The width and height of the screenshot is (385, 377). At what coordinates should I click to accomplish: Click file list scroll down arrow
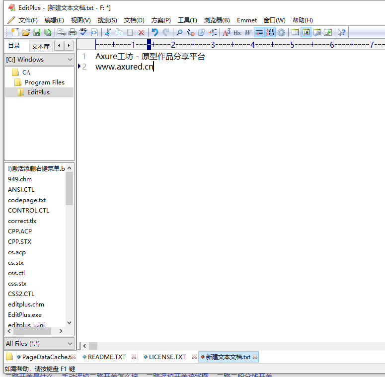[x=69, y=323]
